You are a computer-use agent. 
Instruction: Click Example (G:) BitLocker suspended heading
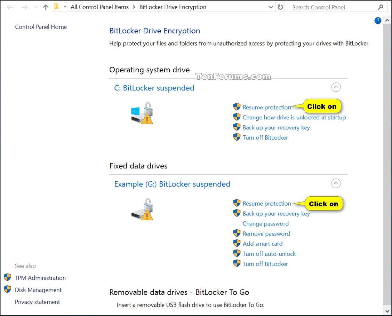[172, 184]
